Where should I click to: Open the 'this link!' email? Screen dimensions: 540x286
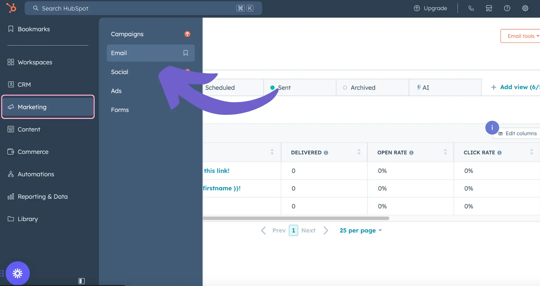[217, 171]
